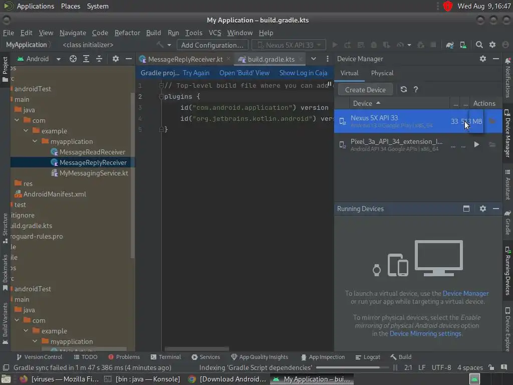Toggle Running Devices side tab

pos(508,271)
